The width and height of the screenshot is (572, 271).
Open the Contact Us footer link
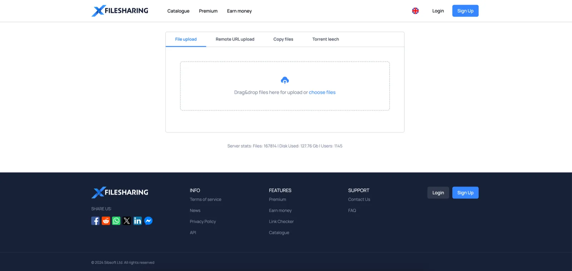pos(359,199)
